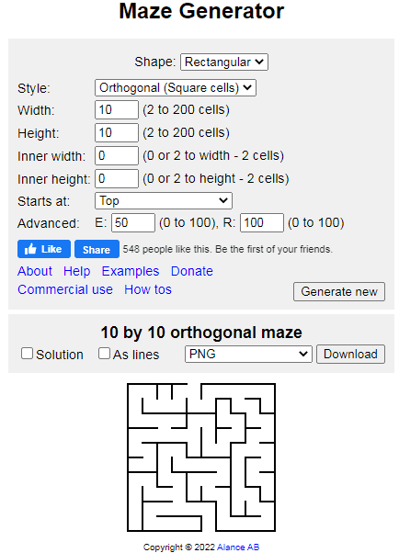This screenshot has height=553, width=399.
Task: Click into the Width input field
Action: click(x=117, y=109)
